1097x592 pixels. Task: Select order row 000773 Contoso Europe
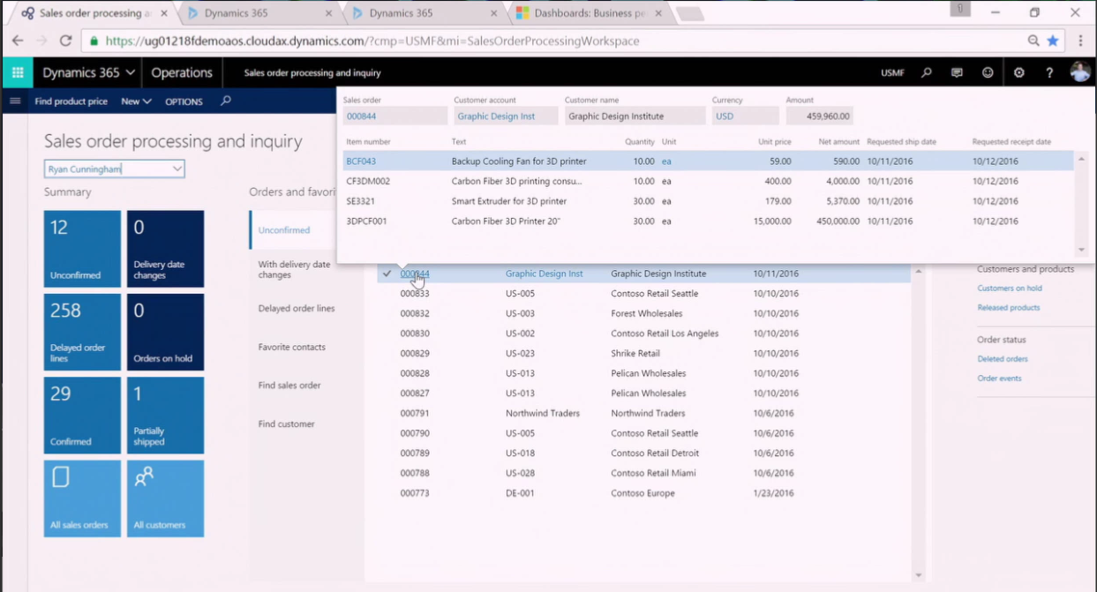[645, 493]
